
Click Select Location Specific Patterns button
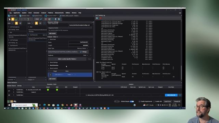point(67,59)
